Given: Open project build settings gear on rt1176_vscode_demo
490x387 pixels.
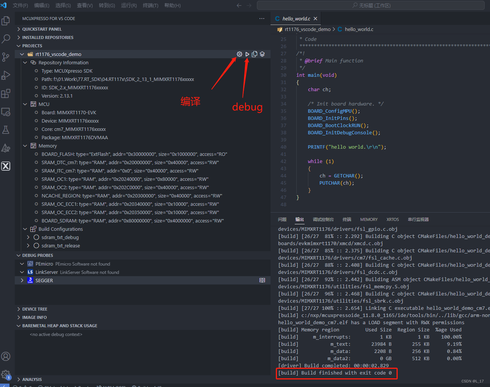Looking at the screenshot, I should [239, 54].
